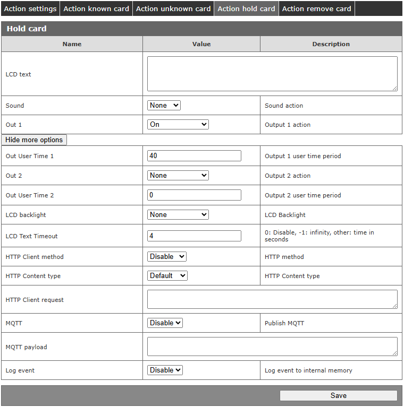This screenshot has width=404, height=407.
Task: Expand the HTTP Content type dropdown
Action: (167, 276)
